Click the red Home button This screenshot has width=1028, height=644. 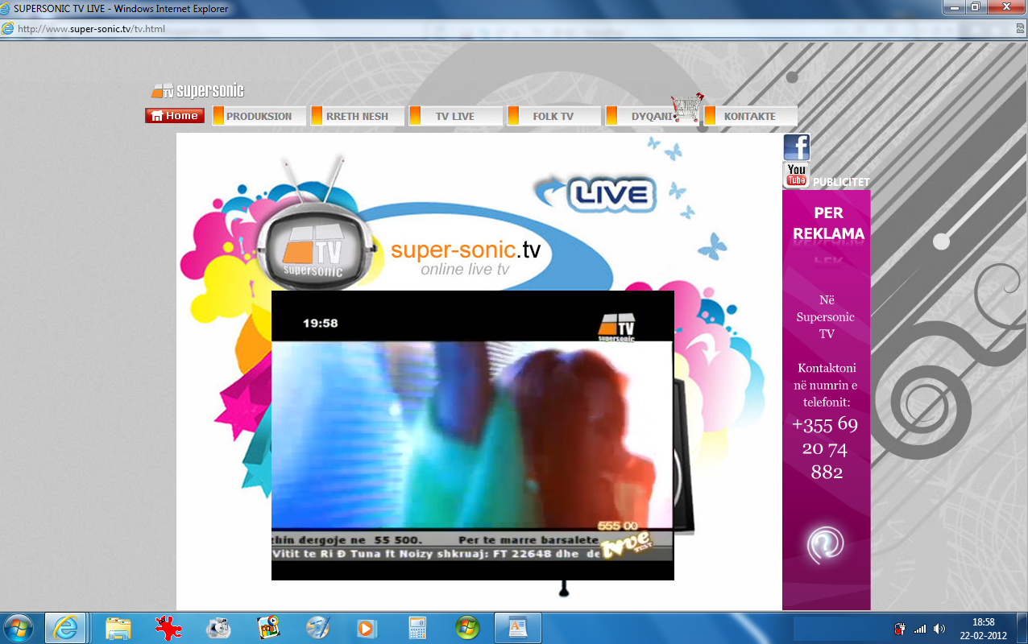pos(174,115)
